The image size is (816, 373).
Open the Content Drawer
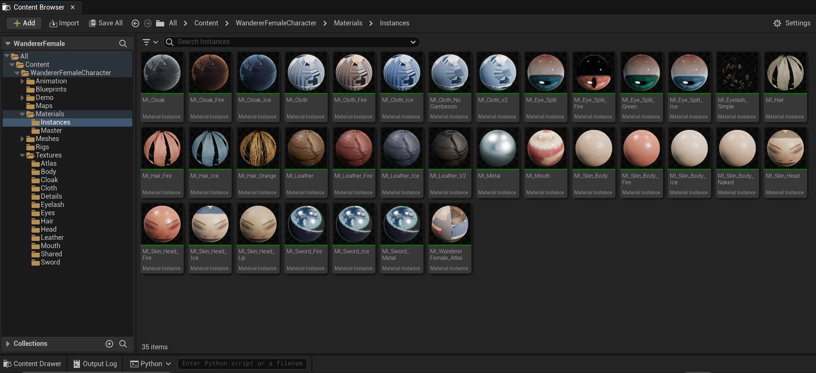pyautogui.click(x=33, y=364)
